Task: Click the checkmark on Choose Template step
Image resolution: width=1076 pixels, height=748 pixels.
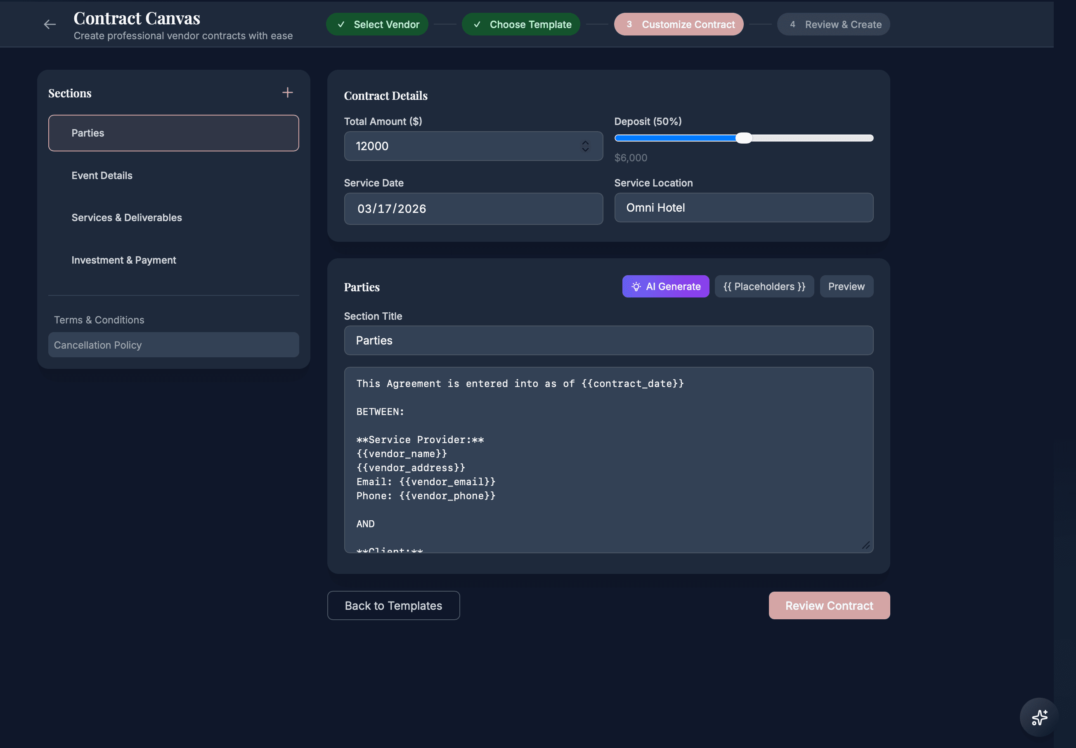Action: [x=477, y=24]
